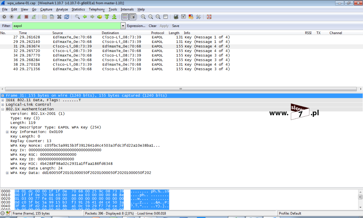Expand Logical-Link Control node
The image size is (363, 218).
(3, 105)
